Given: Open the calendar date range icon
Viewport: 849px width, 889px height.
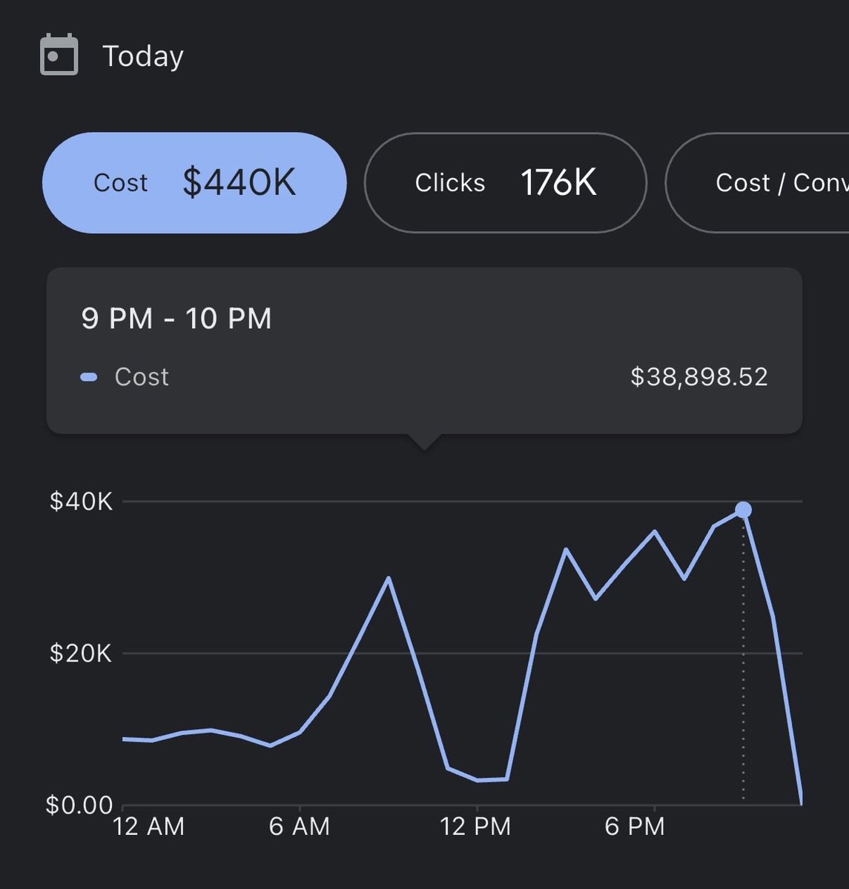Looking at the screenshot, I should coord(59,55).
